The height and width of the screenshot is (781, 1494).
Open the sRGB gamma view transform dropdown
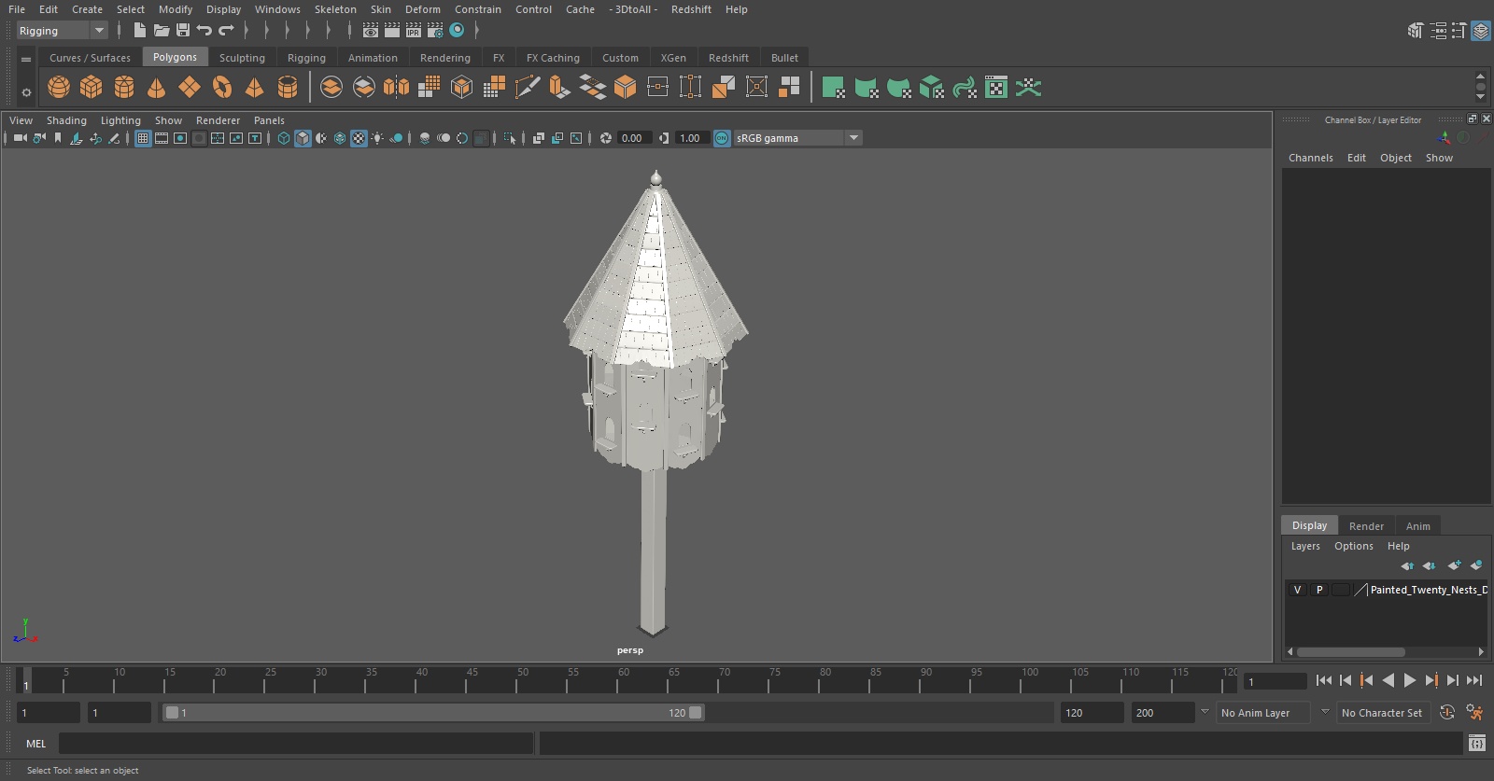[x=797, y=138]
